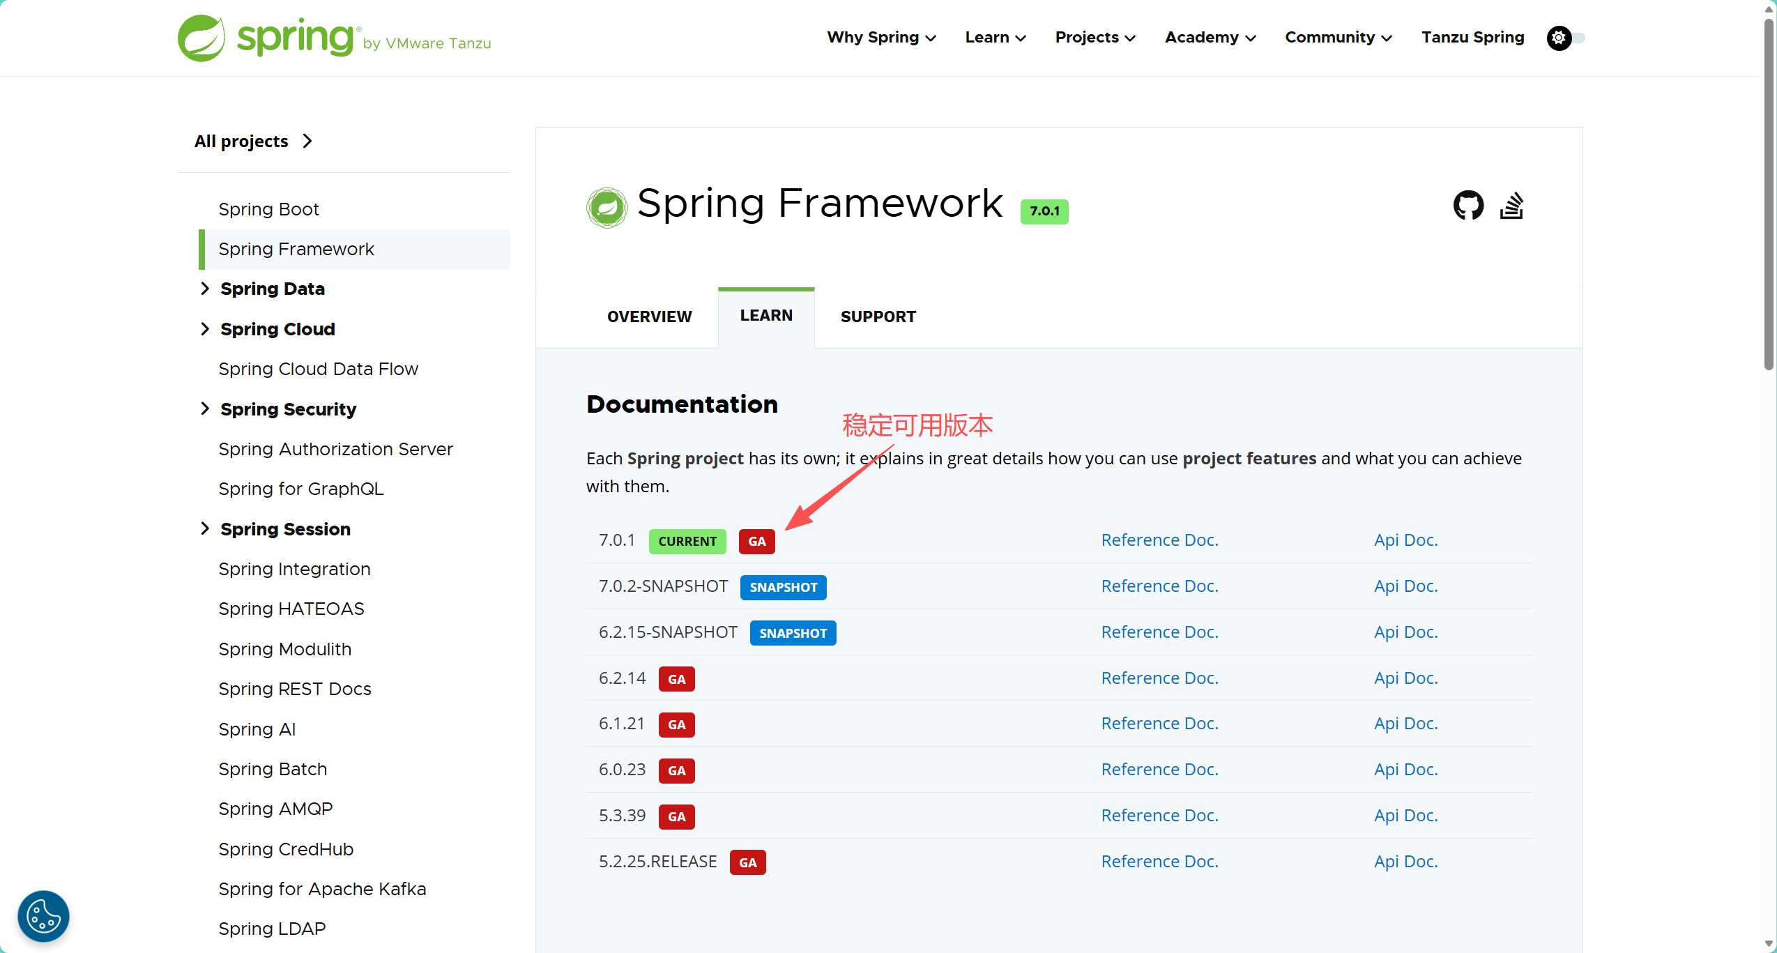
Task: Click the green CURRENT badge
Action: (x=687, y=542)
